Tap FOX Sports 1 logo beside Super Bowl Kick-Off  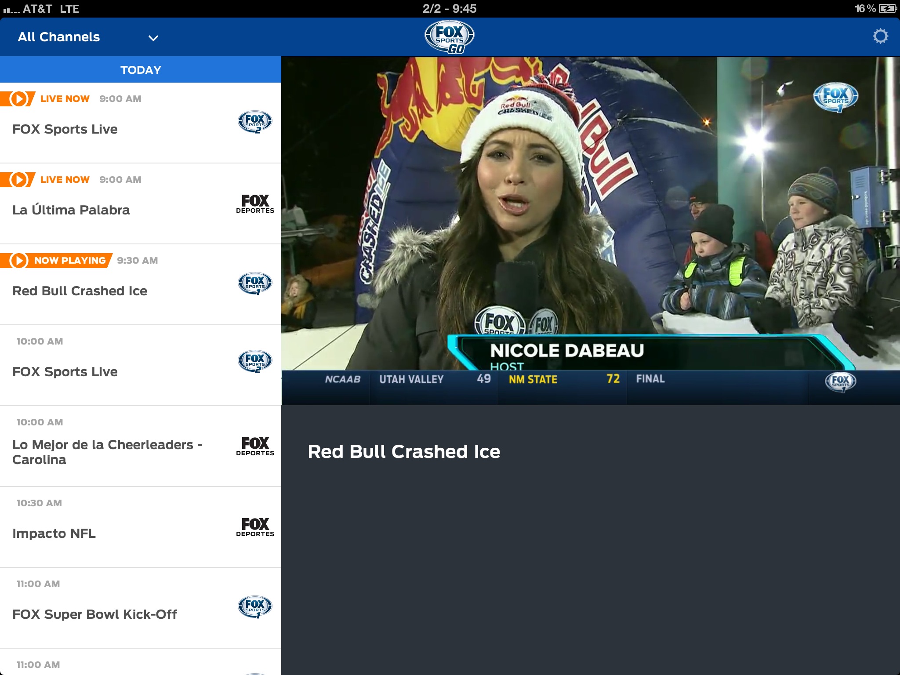[x=255, y=607]
